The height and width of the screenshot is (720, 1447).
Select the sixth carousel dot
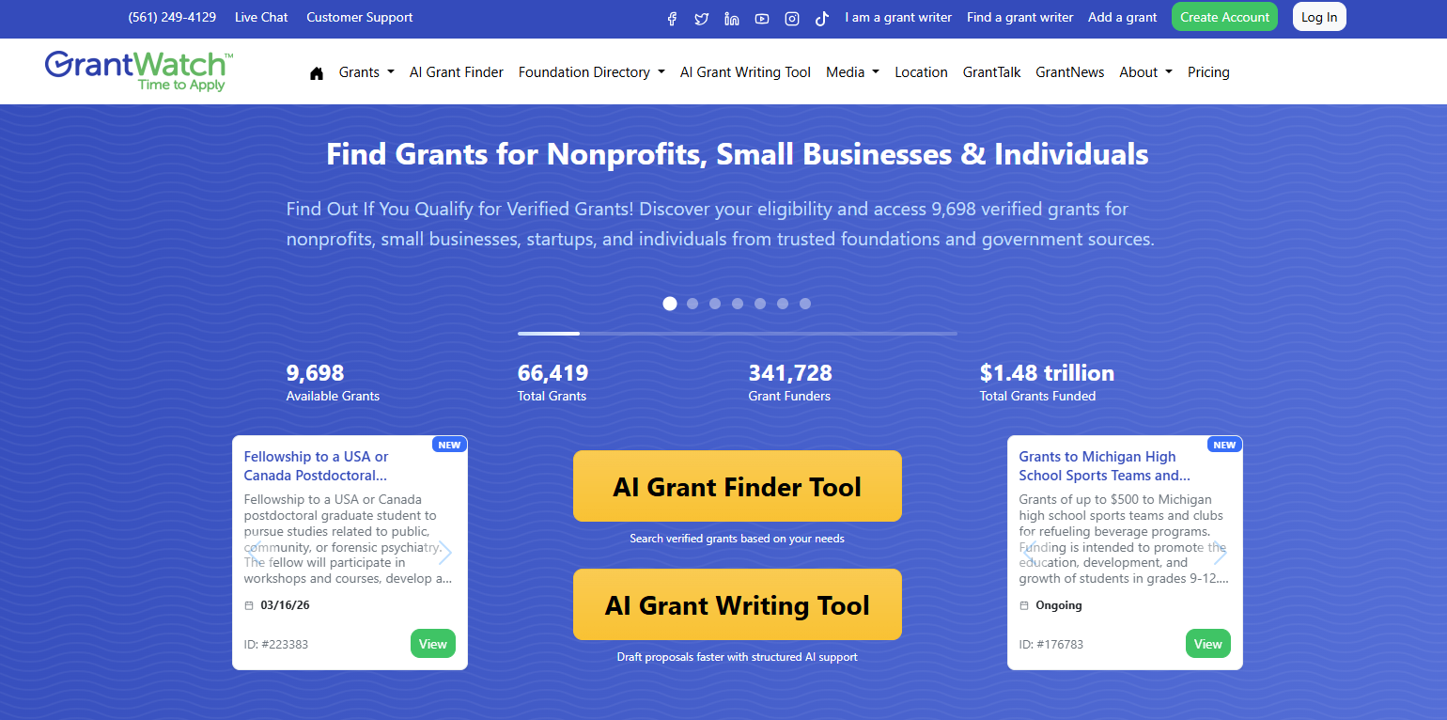[783, 304]
